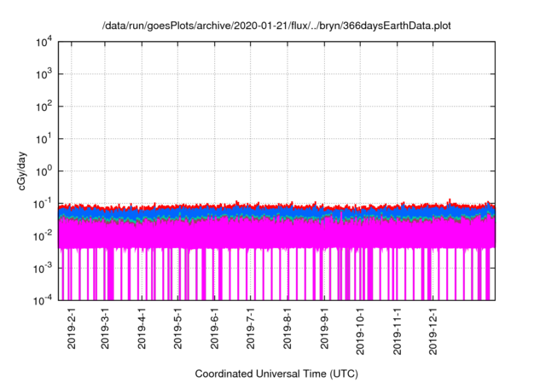Viewport: 546px width, 382px height.
Task: Select the cGy/day y-axis label
Action: coord(22,171)
